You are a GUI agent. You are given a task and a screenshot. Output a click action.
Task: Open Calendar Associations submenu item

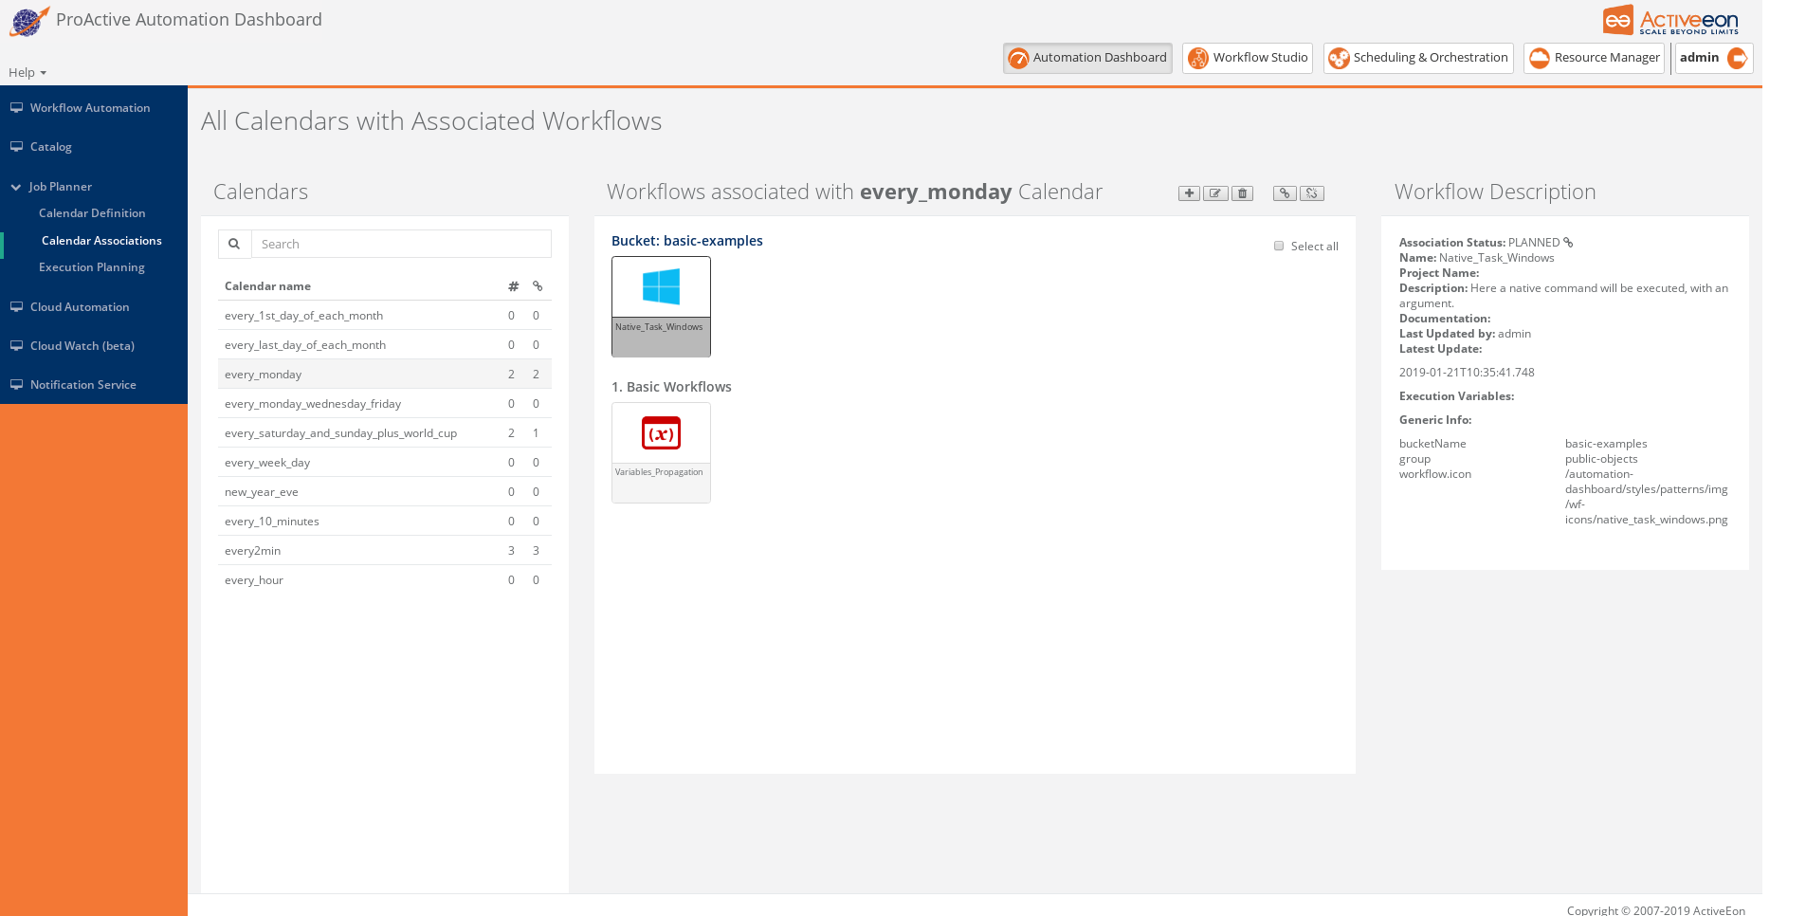101,241
